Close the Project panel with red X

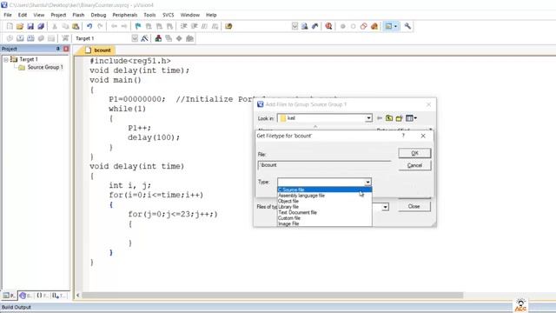point(66,49)
